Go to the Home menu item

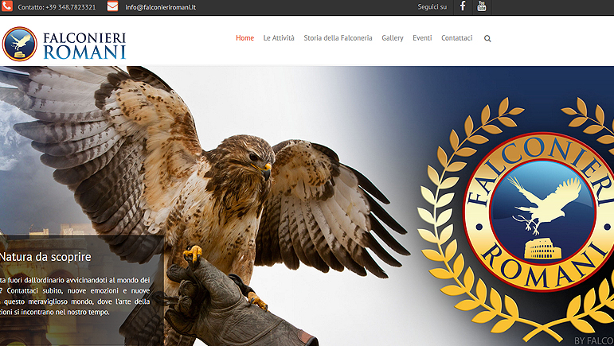tap(244, 38)
